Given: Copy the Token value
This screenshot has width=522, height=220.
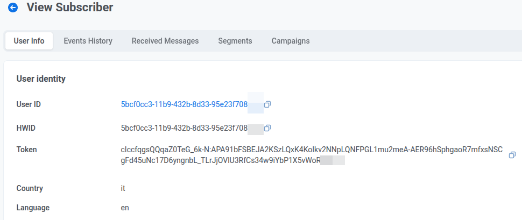Looking at the screenshot, I should click(x=512, y=155).
